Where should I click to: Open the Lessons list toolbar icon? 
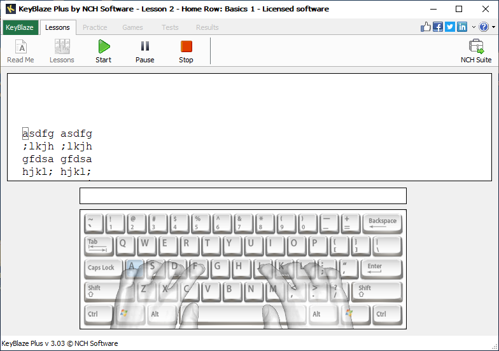[62, 51]
